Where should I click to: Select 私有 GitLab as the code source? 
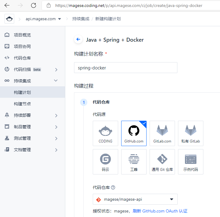190,133
